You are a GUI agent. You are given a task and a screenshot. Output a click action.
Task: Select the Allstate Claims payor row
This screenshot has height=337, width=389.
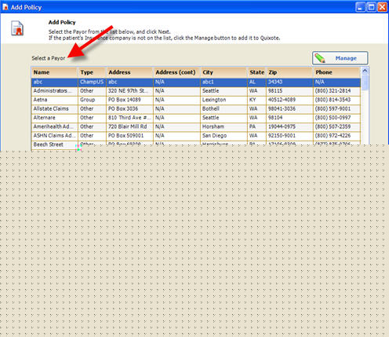[x=196, y=108]
